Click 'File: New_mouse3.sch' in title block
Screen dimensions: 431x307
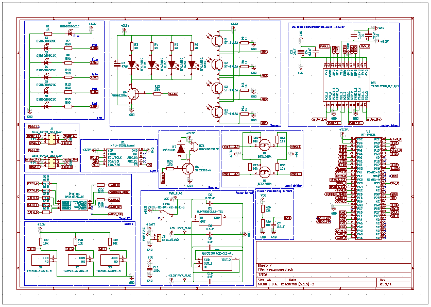(275, 269)
